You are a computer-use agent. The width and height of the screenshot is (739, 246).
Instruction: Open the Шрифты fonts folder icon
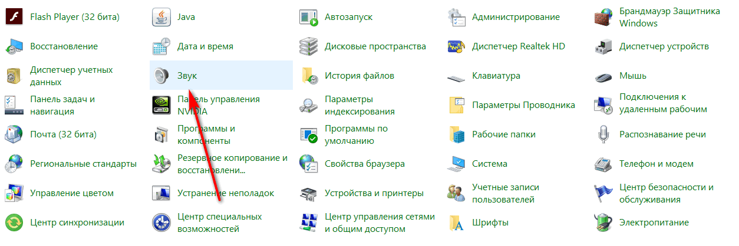[x=456, y=223]
